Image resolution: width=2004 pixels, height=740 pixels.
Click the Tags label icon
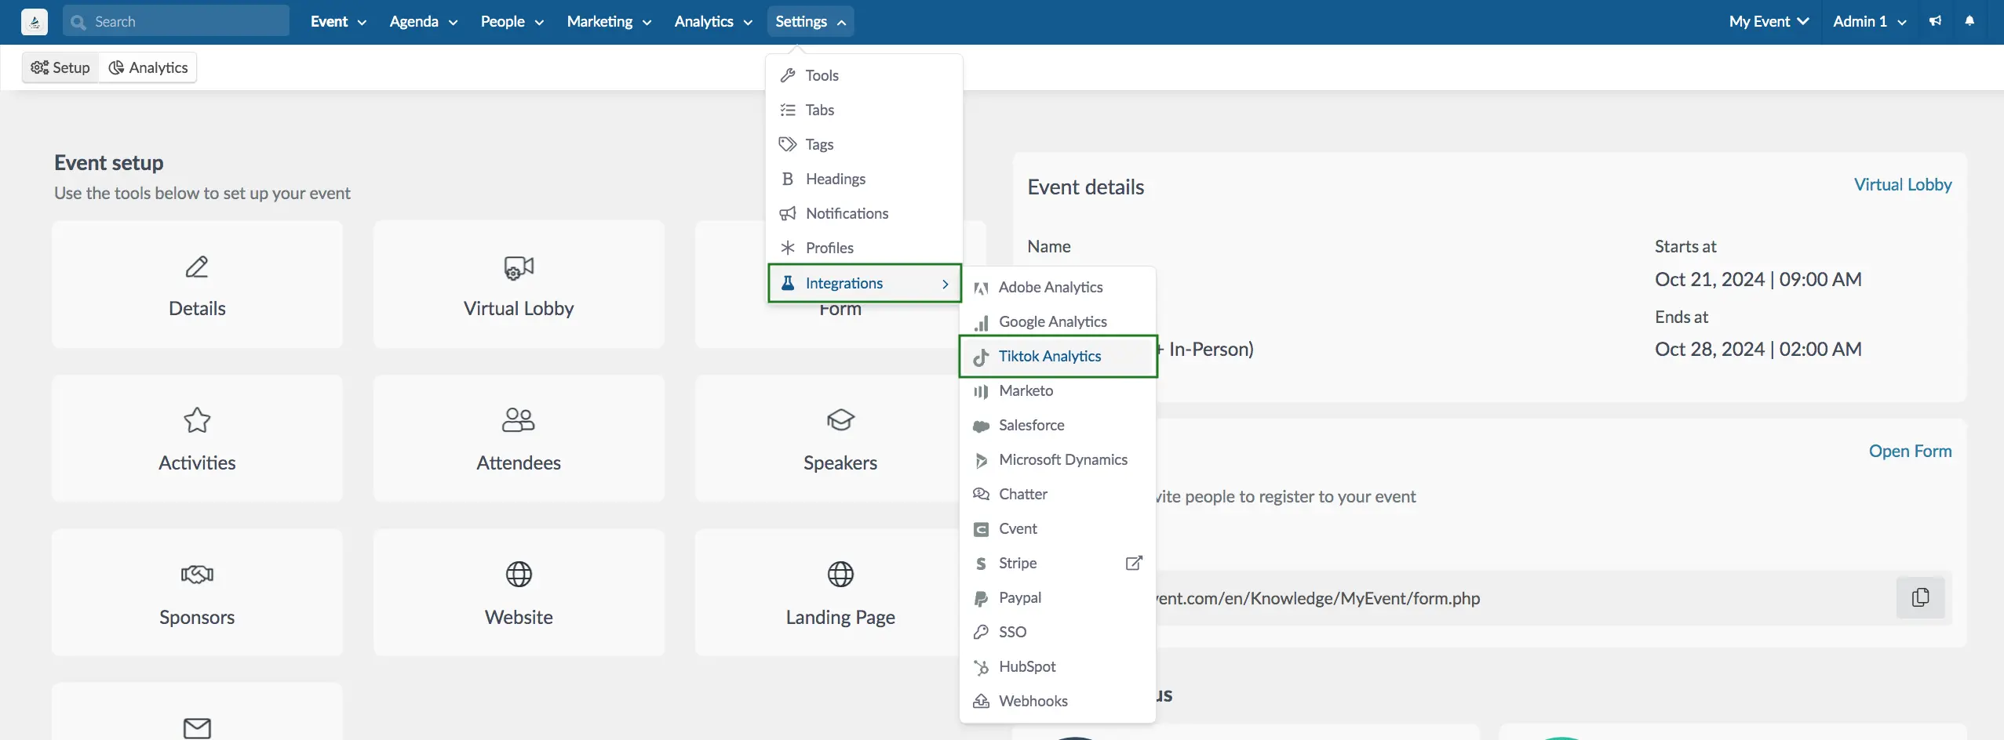[x=788, y=144]
